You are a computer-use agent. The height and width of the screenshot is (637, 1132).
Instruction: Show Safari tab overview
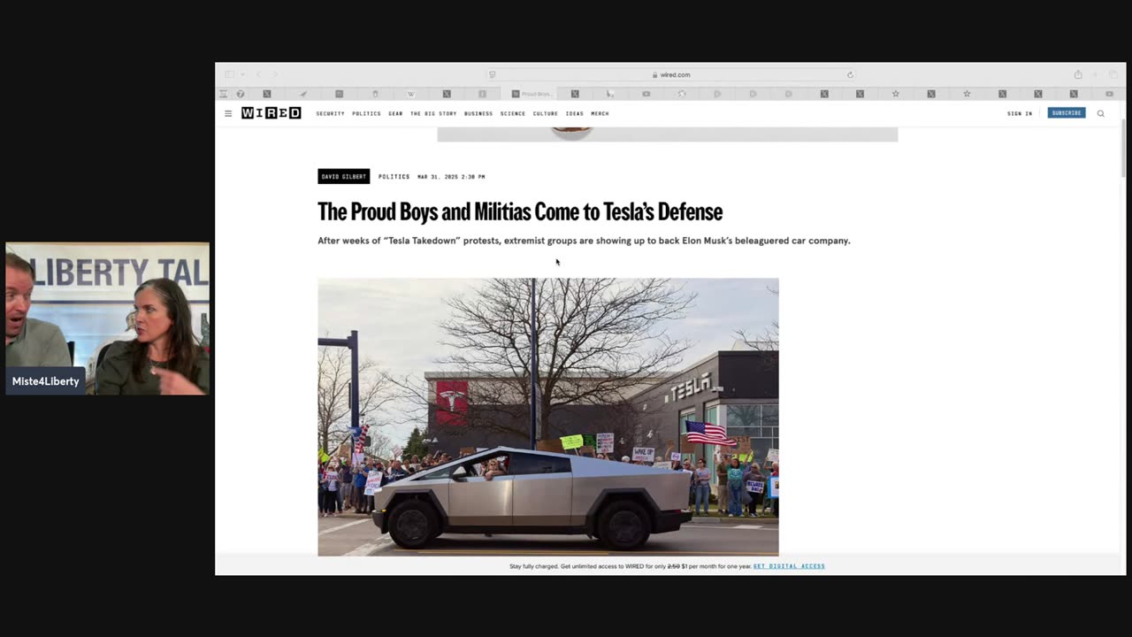1113,74
